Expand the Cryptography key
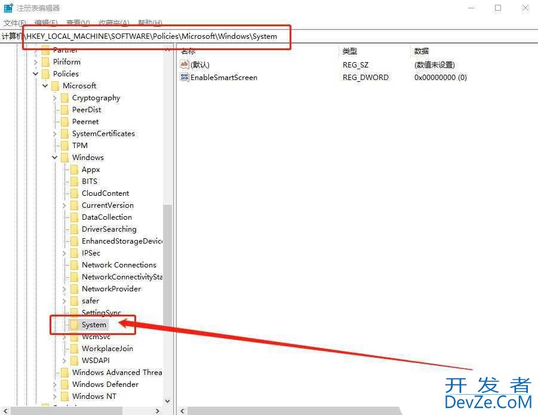This screenshot has width=538, height=415. pos(55,98)
